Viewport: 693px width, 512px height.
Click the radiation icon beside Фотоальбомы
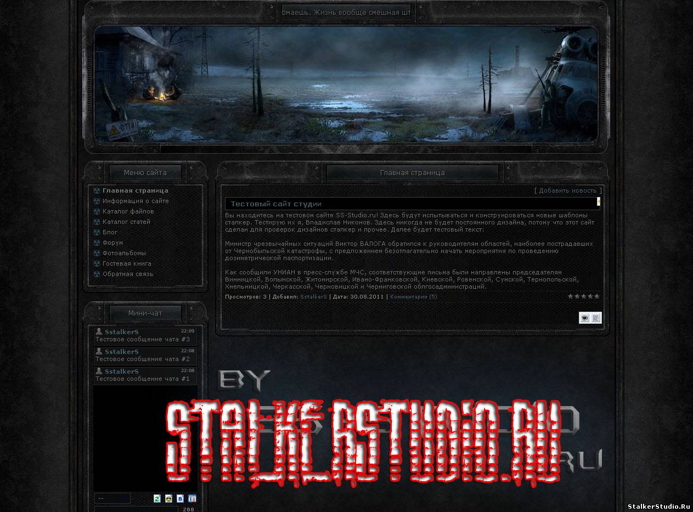(97, 254)
